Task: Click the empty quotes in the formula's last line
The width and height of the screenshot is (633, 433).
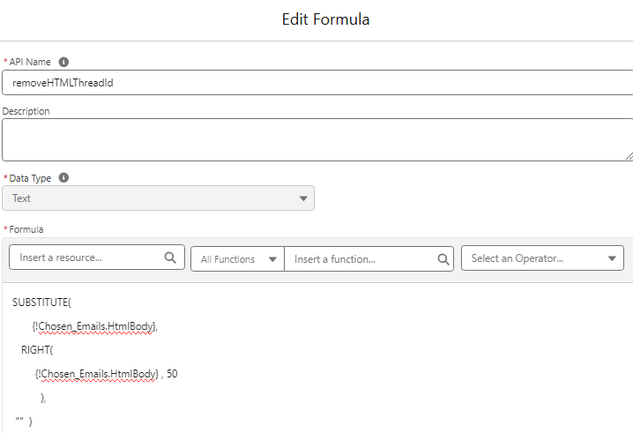Action: click(x=19, y=422)
